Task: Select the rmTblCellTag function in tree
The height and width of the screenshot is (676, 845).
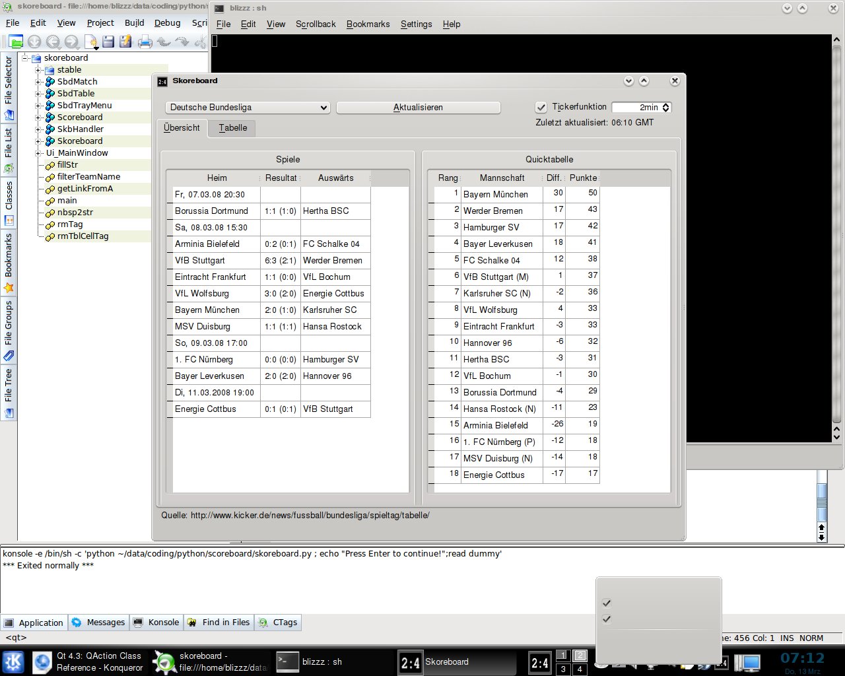Action: (83, 236)
